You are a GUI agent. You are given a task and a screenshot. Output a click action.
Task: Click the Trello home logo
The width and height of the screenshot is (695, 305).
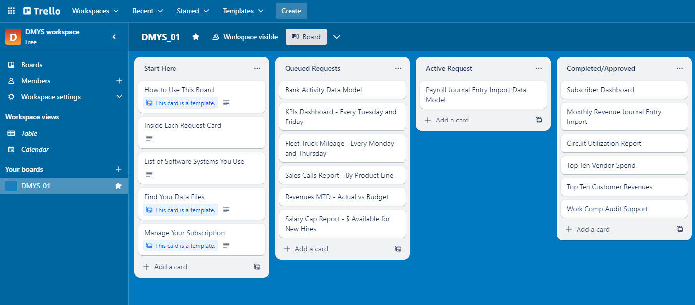(42, 11)
